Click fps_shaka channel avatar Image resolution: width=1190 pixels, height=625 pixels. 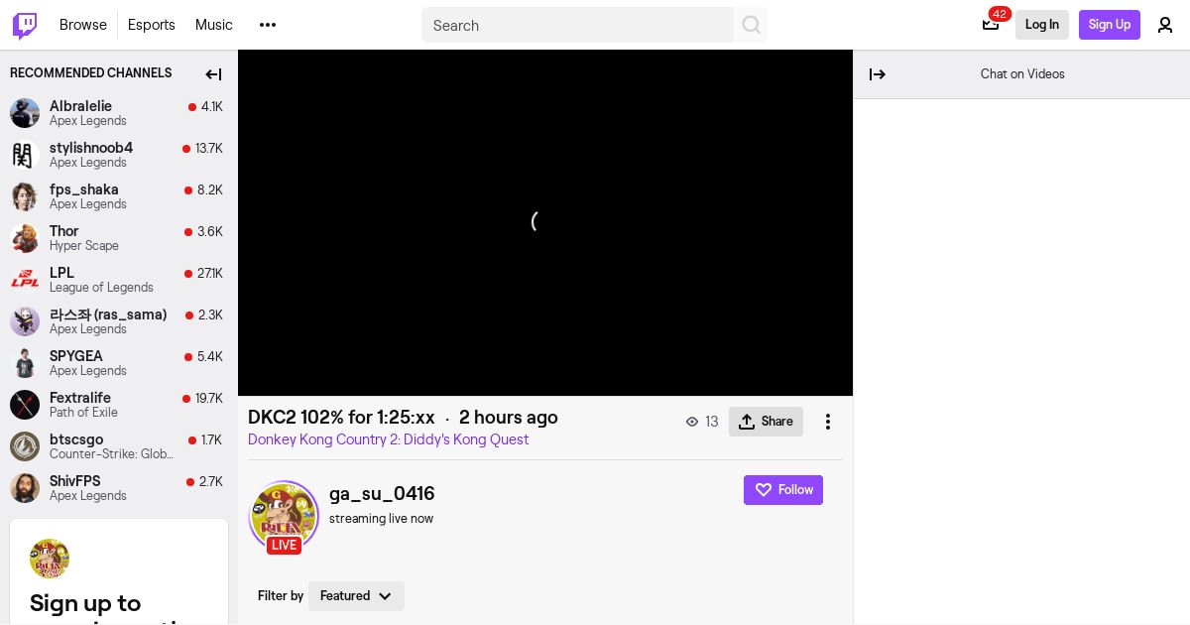[25, 196]
